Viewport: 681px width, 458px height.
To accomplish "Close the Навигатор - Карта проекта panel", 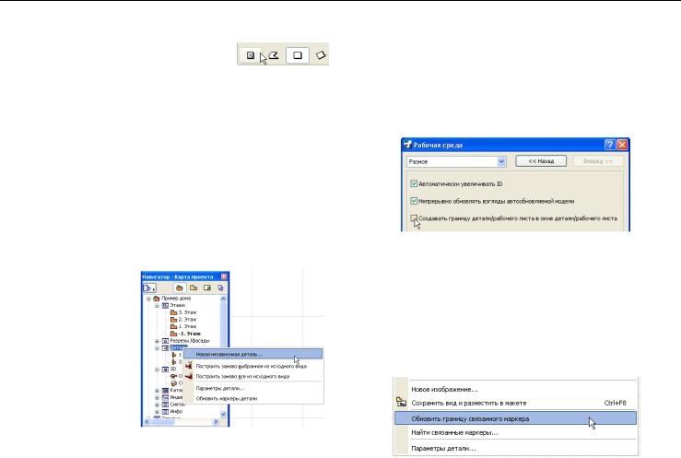I will coord(224,276).
